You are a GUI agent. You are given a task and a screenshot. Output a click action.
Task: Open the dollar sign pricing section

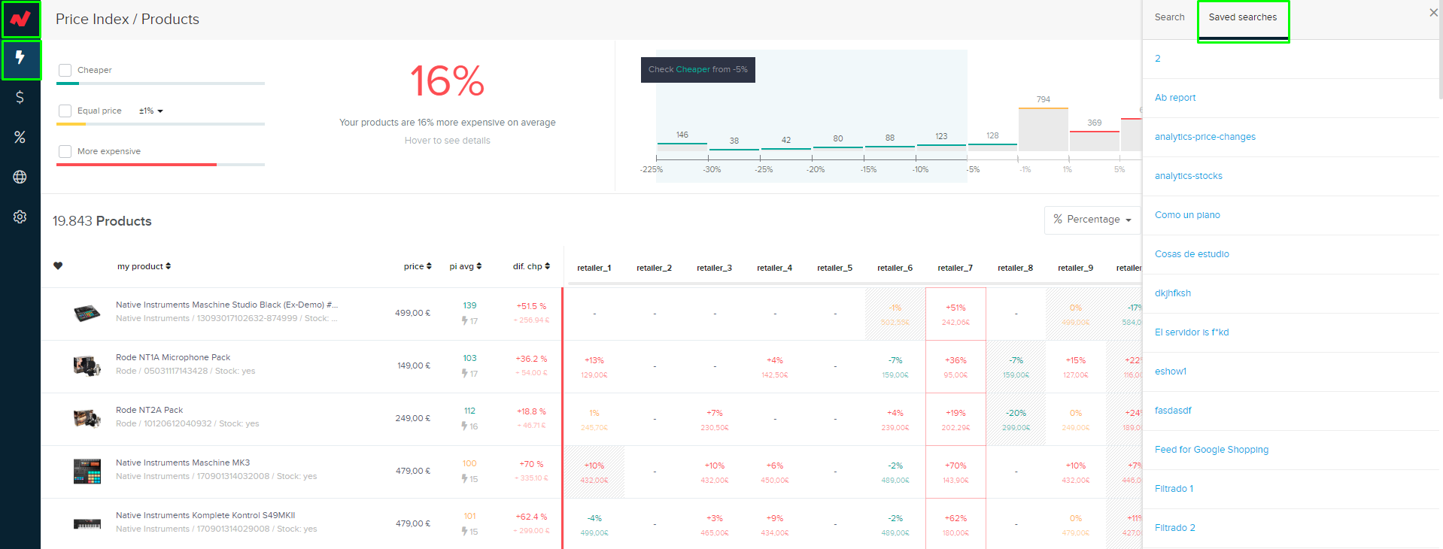pyautogui.click(x=20, y=98)
